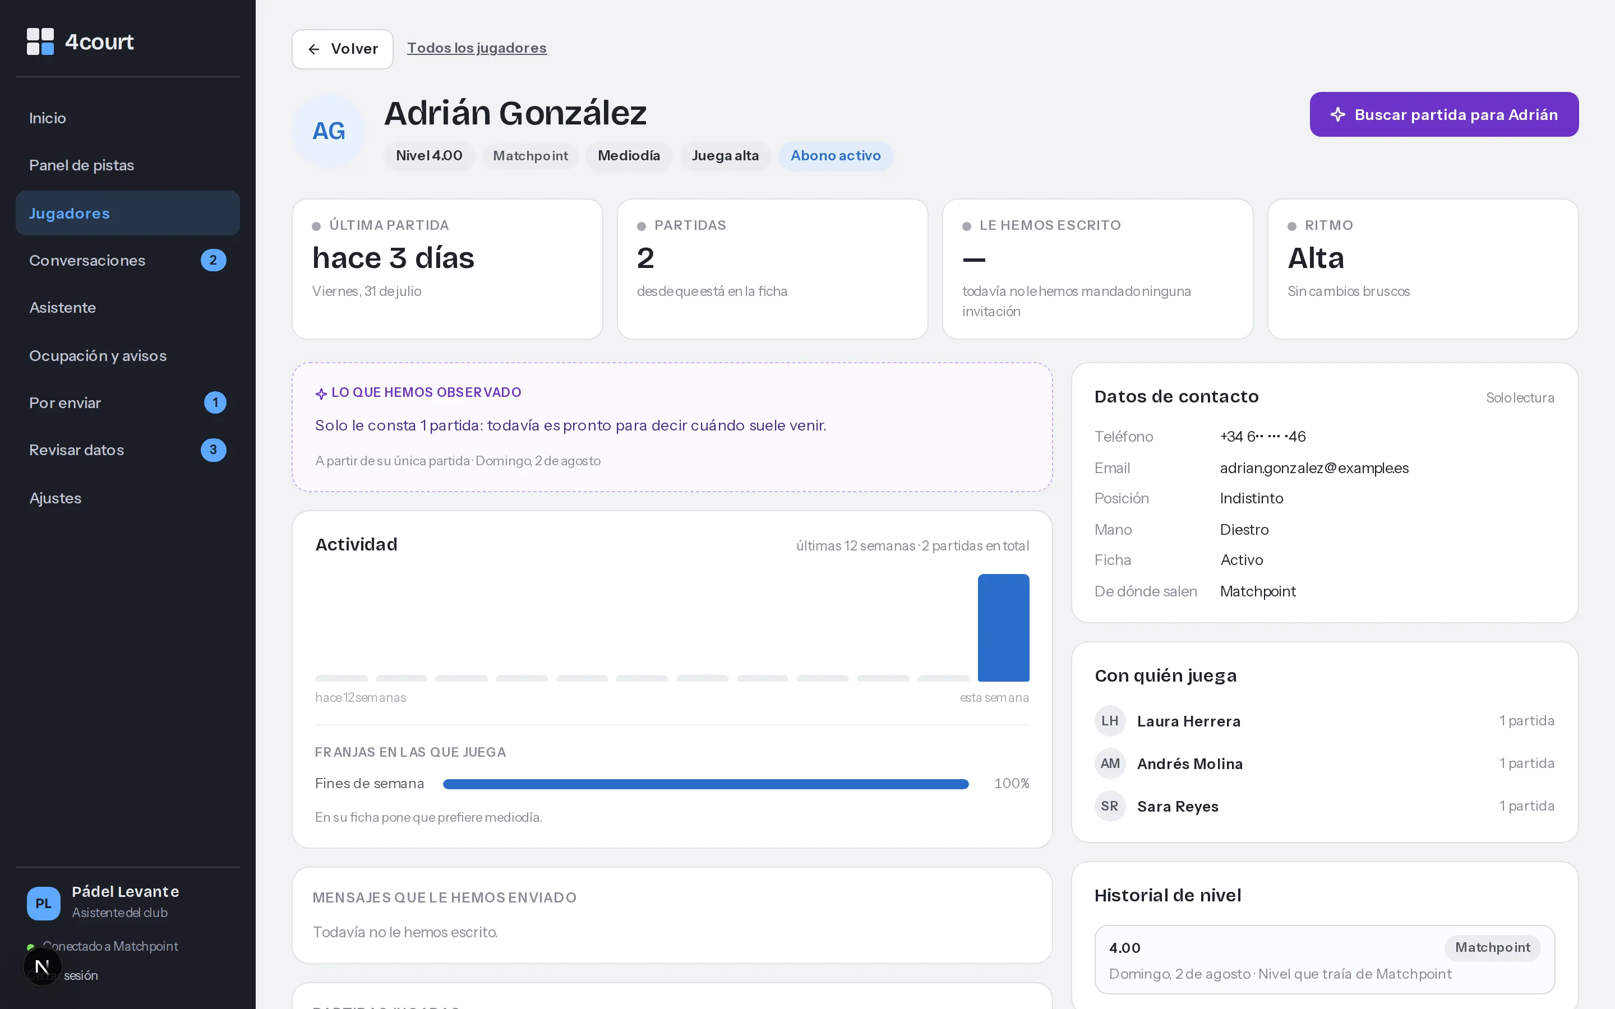This screenshot has width=1615, height=1009.
Task: Click the Solo lectura label
Action: [1520, 398]
